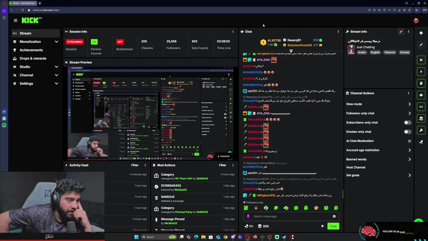Expand the Channel sidebar section
Viewport: 428px width, 241px height.
[x=57, y=75]
